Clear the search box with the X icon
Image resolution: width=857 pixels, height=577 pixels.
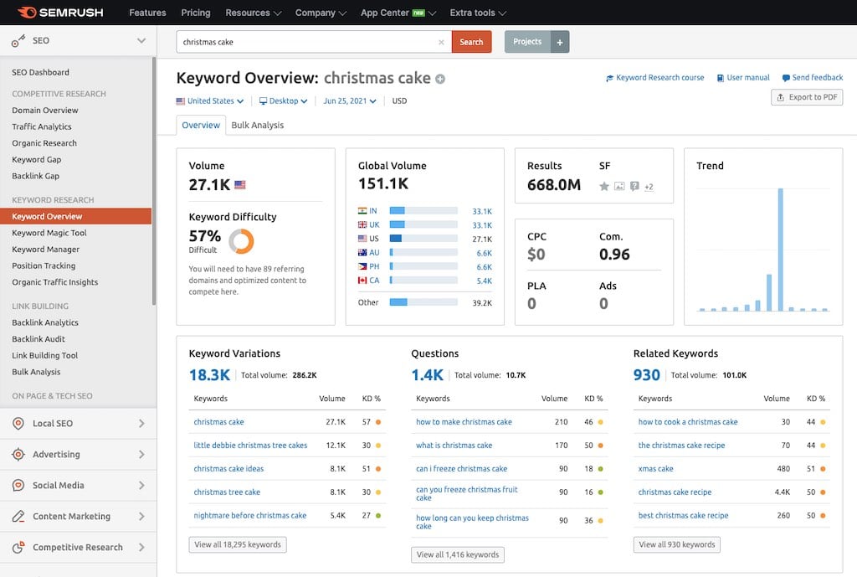[x=441, y=42]
